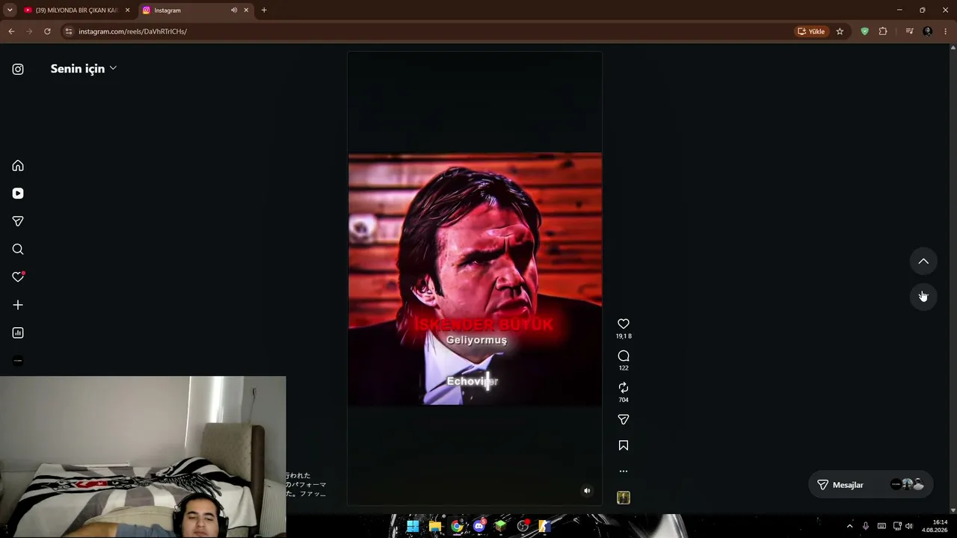The image size is (957, 538).
Task: Click the reel video to pause
Action: click(x=475, y=279)
